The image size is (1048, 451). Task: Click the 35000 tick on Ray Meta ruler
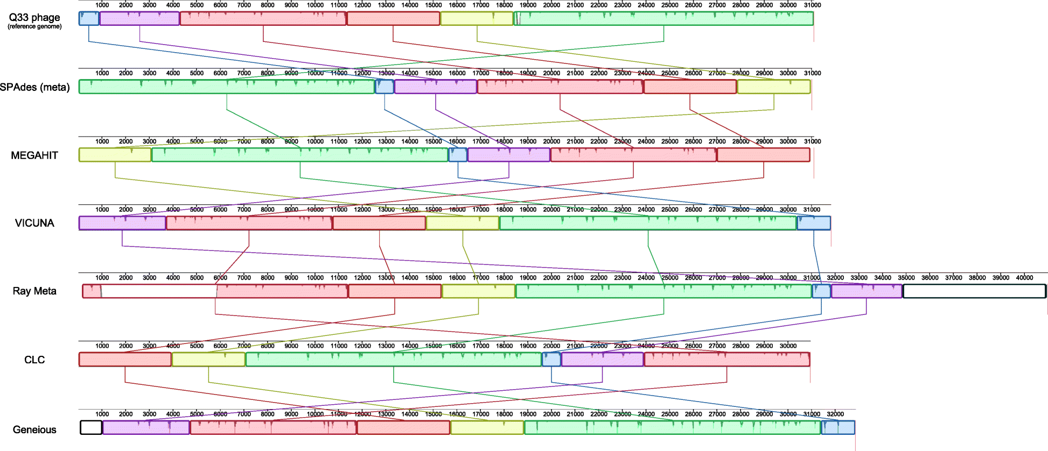pos(906,277)
